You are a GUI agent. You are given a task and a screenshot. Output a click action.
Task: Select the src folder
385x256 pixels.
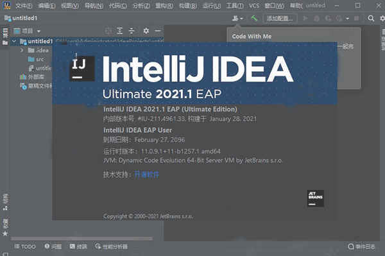click(x=36, y=59)
